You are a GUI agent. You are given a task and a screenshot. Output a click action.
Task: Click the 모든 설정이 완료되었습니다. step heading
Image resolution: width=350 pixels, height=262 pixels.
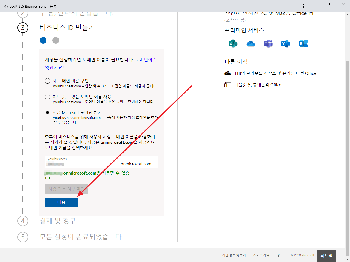tap(81, 237)
